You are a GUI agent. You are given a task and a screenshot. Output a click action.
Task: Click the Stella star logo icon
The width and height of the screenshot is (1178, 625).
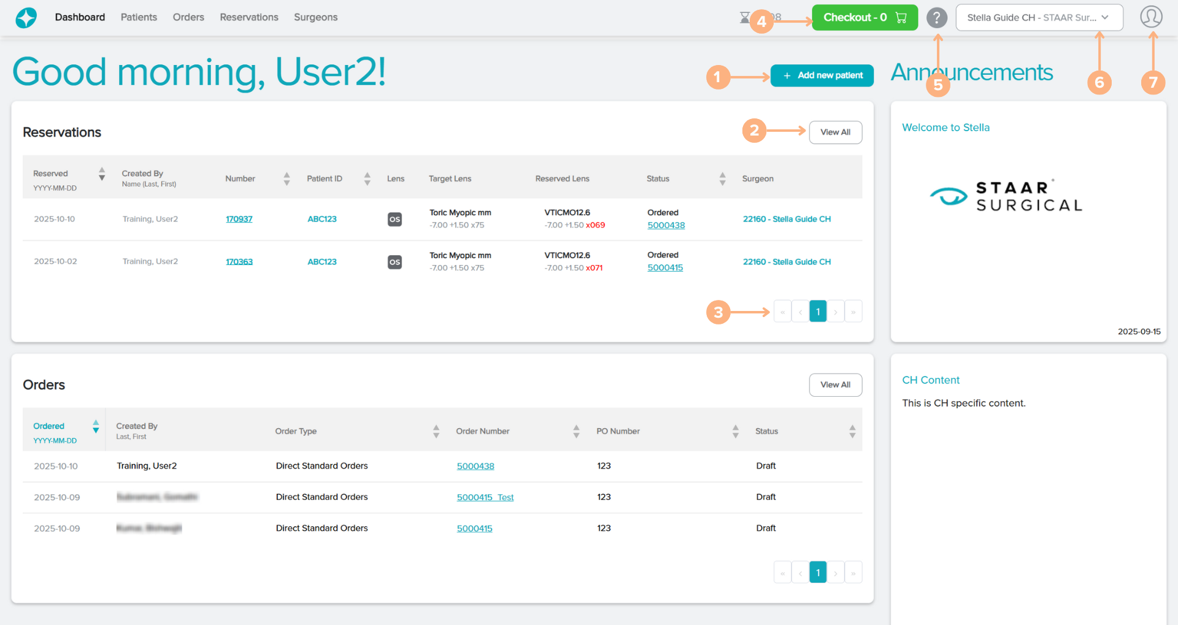point(26,18)
